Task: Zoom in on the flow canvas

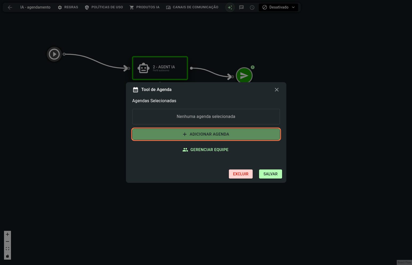Action: [7, 234]
